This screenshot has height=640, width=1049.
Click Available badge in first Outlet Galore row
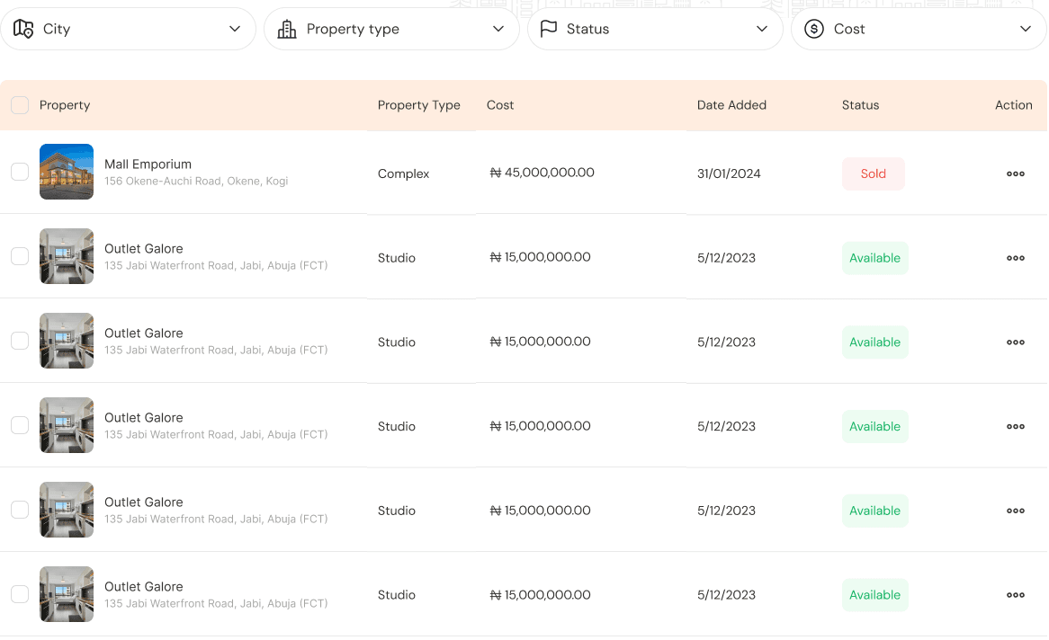coord(875,258)
